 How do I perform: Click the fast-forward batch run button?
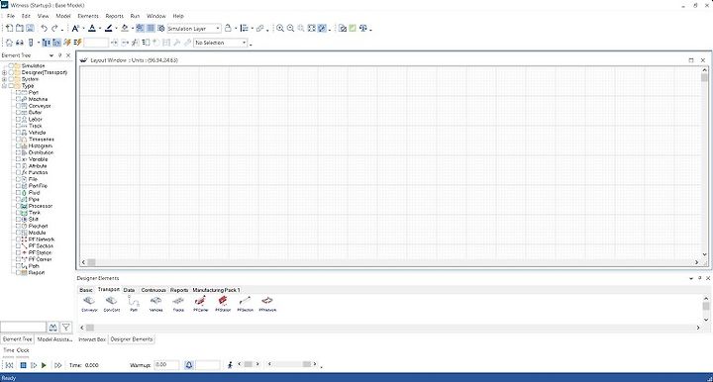(57, 365)
